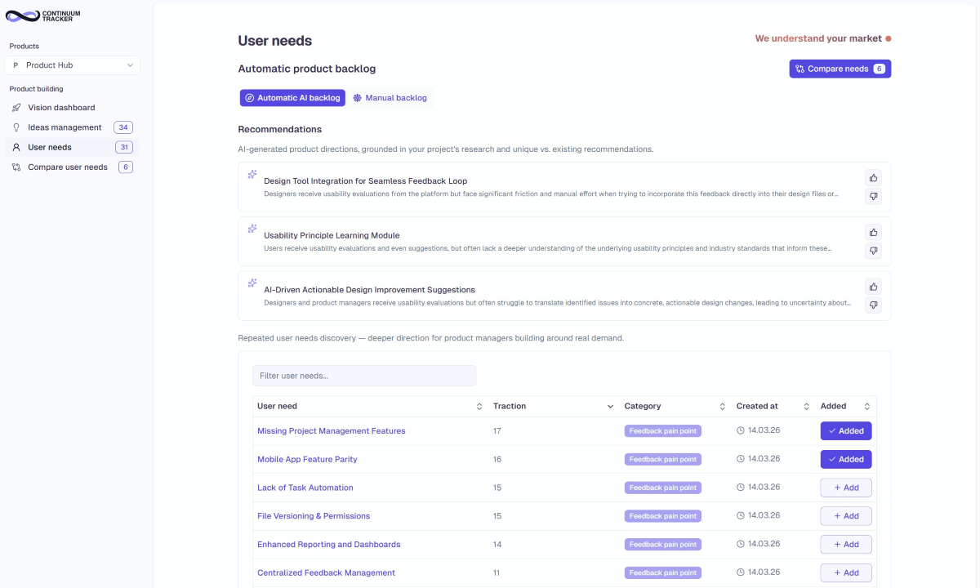Thumbs down AI-Driven Actionable Design Improvement Suggestions
The image size is (980, 588).
(873, 305)
